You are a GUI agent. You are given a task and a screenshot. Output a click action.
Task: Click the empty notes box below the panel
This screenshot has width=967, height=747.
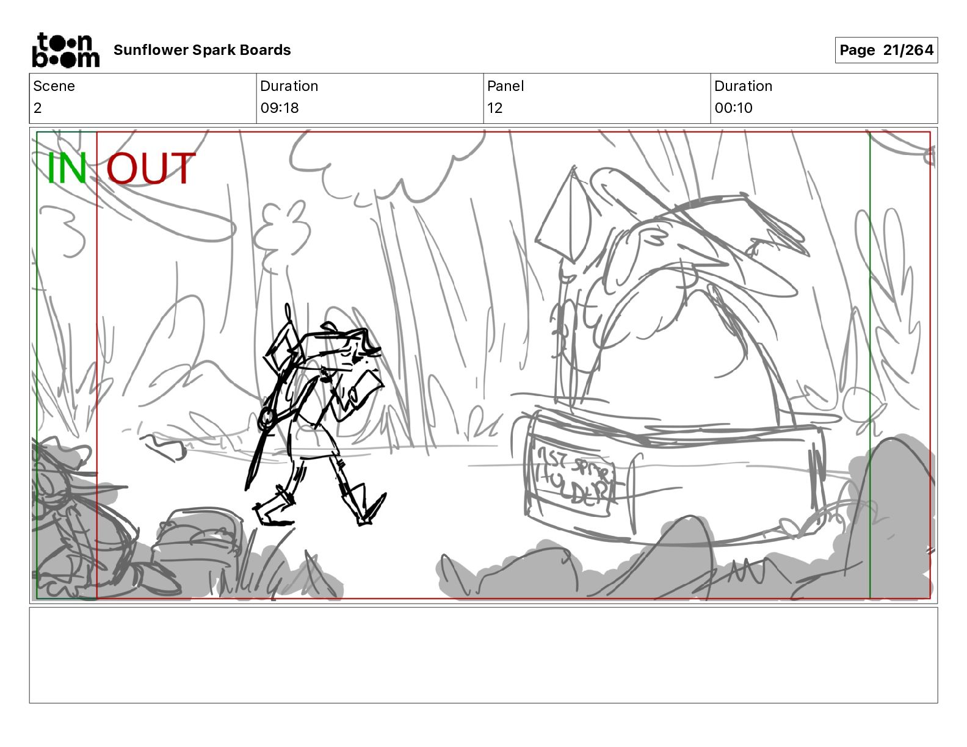[483, 655]
